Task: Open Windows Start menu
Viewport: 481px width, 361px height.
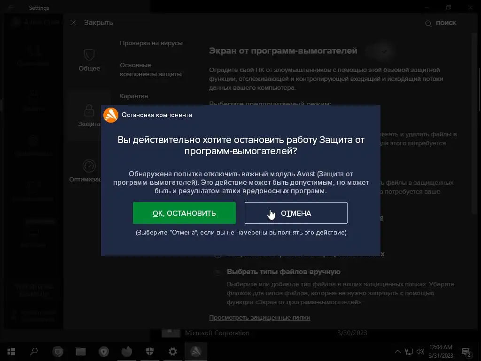Action: pyautogui.click(x=11, y=352)
